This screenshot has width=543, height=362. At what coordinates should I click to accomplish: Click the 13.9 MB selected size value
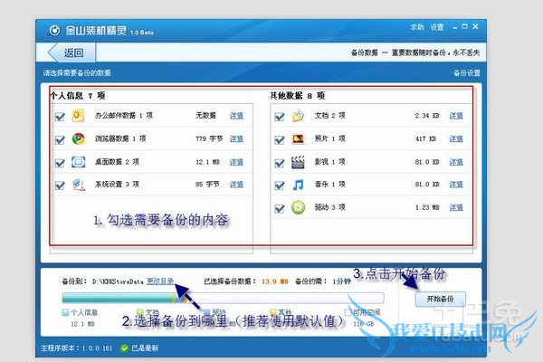pyautogui.click(x=274, y=281)
